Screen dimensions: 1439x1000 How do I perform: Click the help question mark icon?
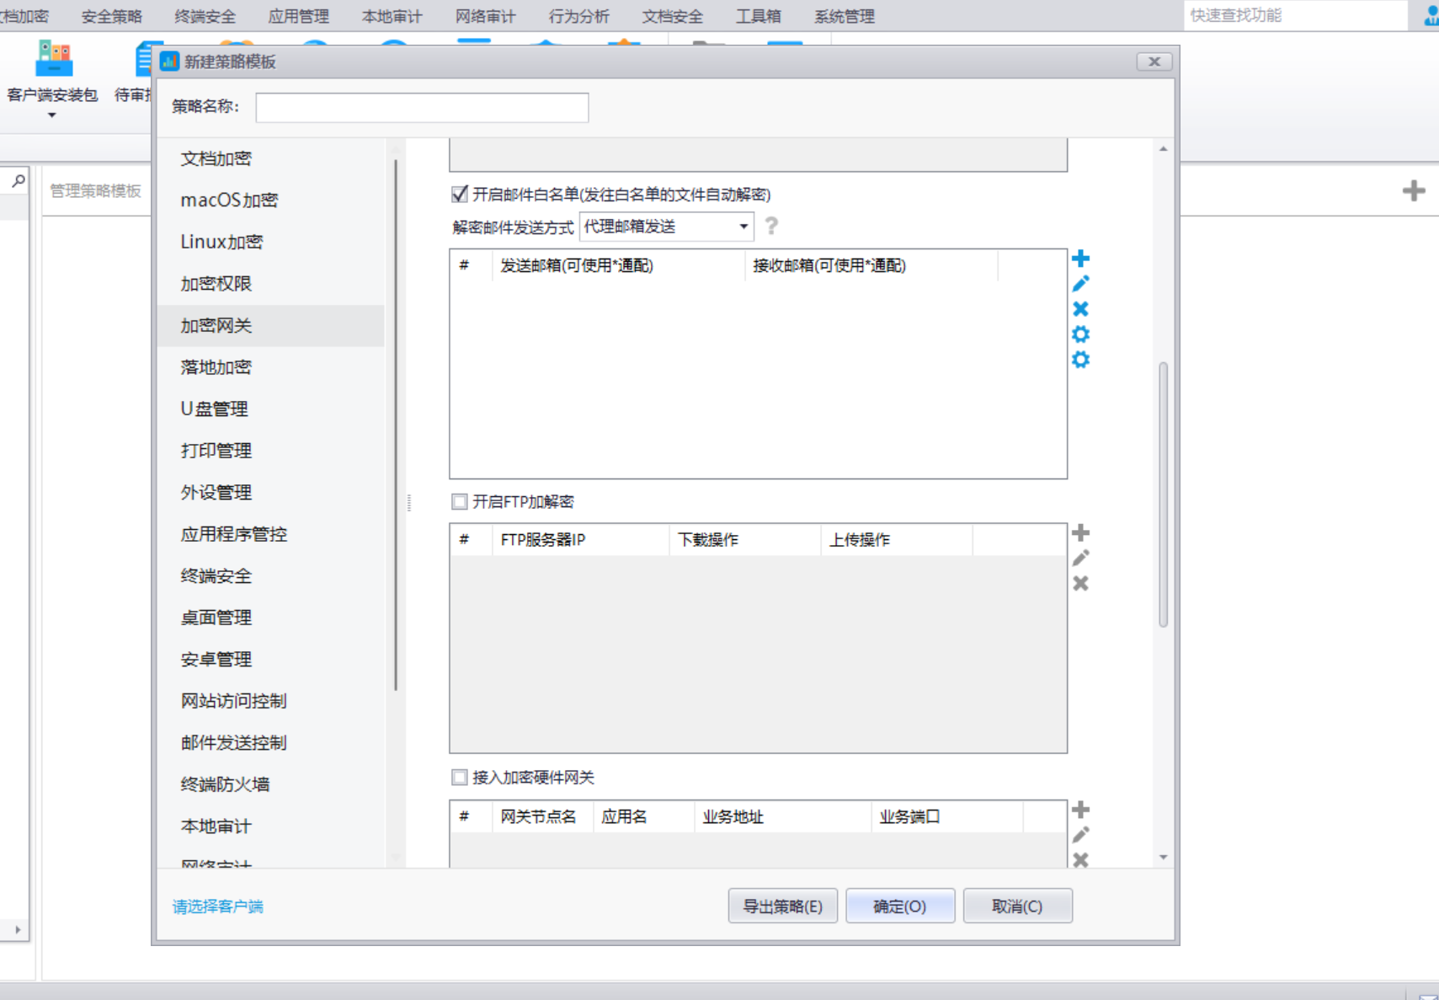(771, 226)
